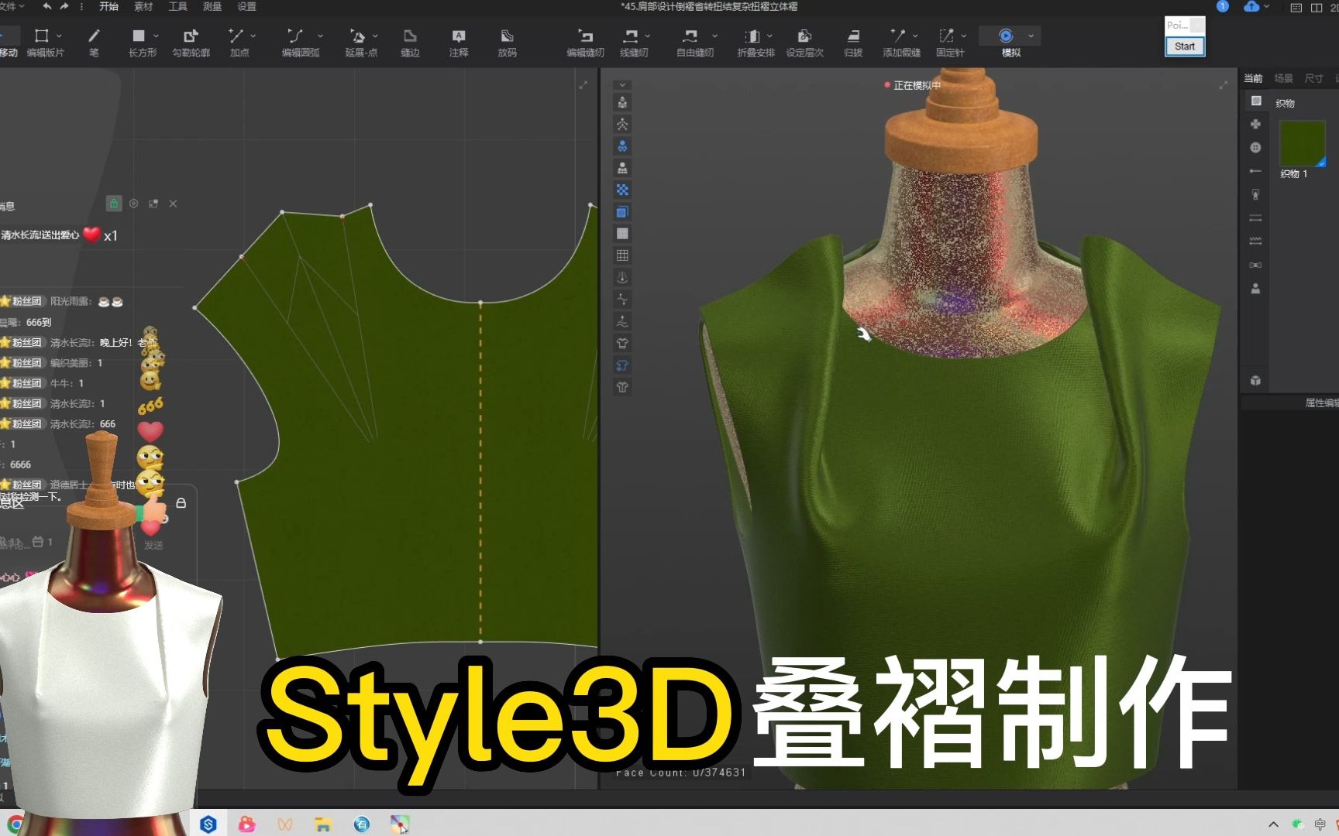Click the redo arrow in title bar
This screenshot has width=1339, height=836.
click(64, 6)
